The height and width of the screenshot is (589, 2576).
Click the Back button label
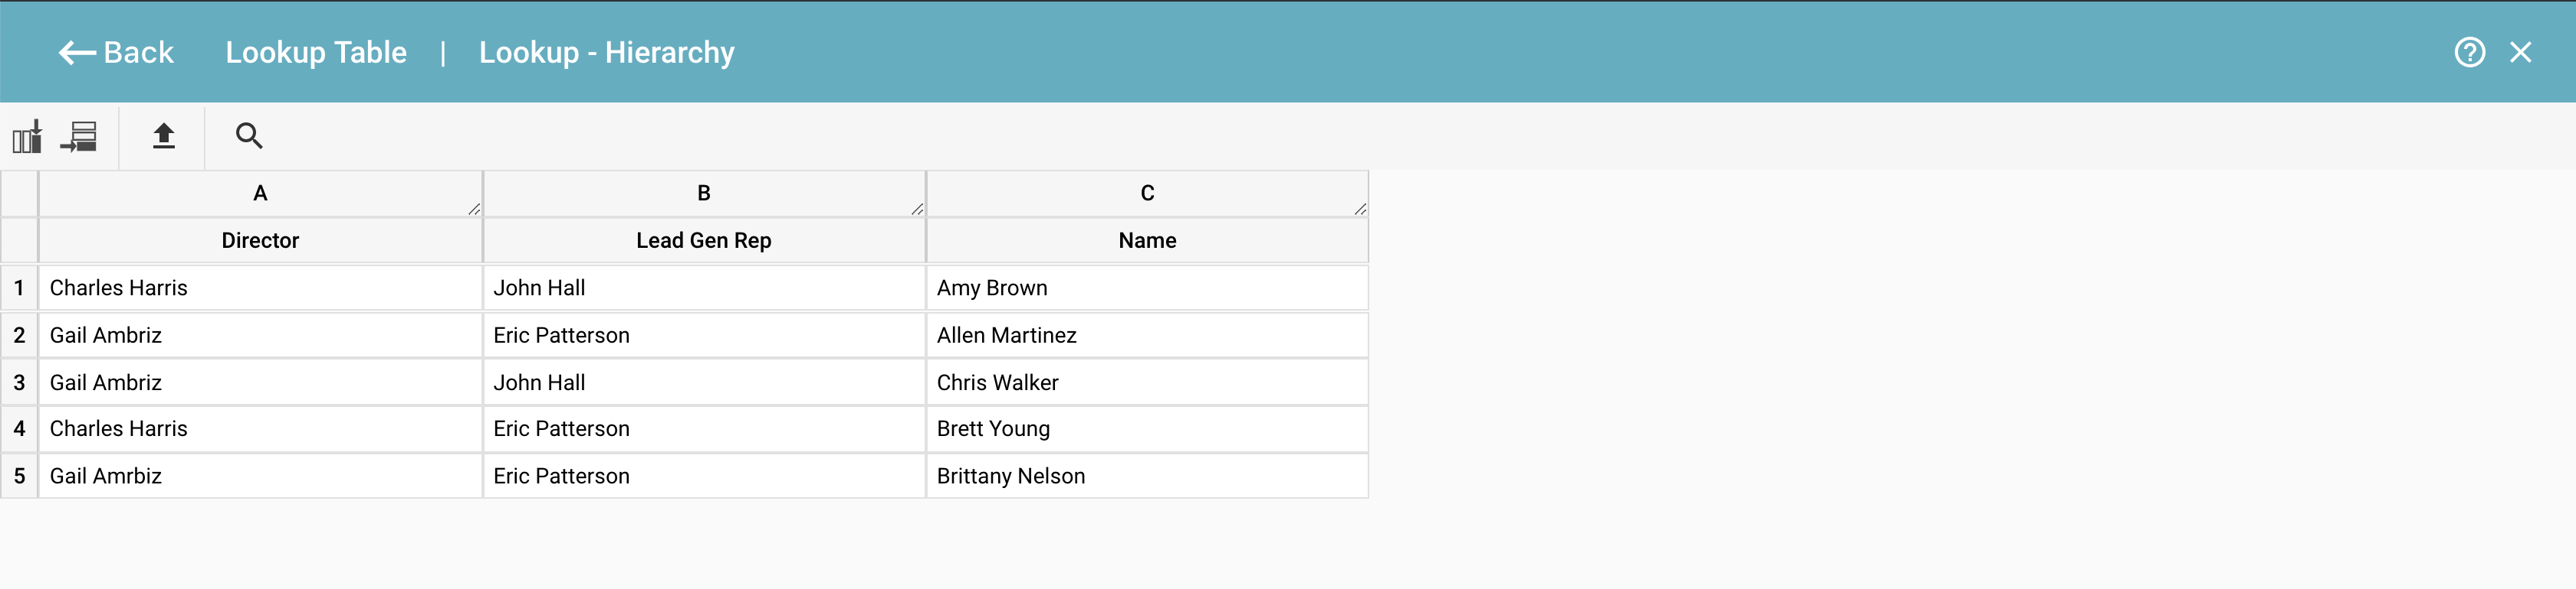[x=139, y=52]
